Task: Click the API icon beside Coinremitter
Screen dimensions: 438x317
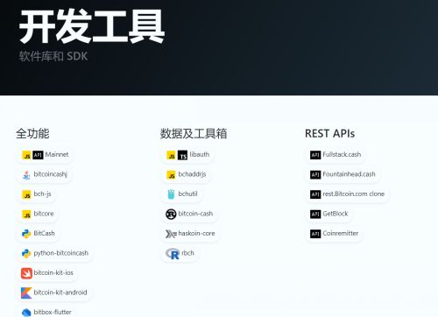Action: click(x=315, y=234)
